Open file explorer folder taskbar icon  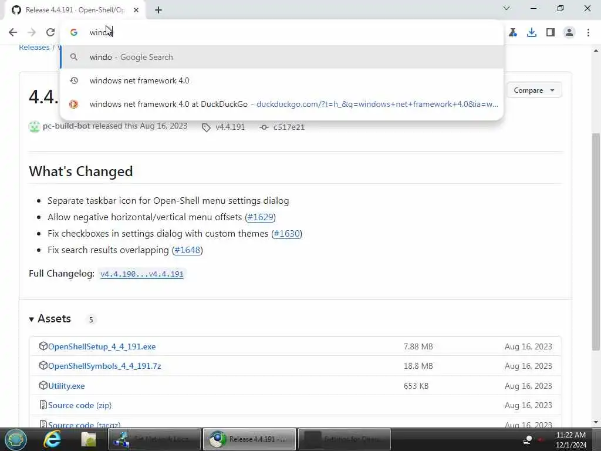point(89,439)
